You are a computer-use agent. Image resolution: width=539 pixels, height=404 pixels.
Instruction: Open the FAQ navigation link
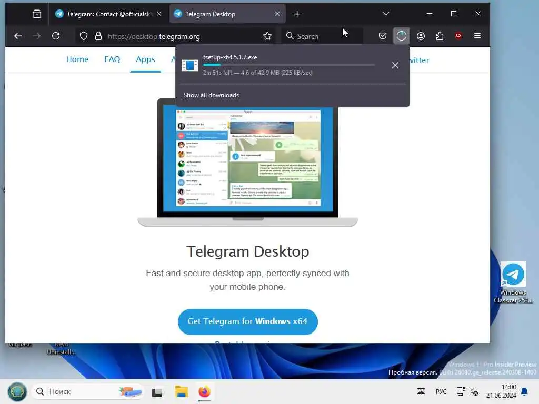tap(113, 59)
